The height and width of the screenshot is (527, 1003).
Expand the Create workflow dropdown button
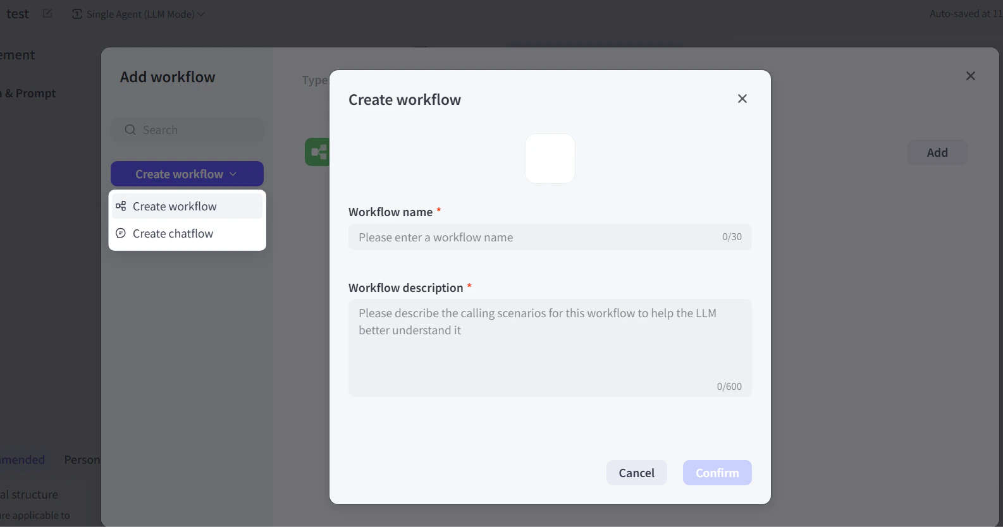(x=187, y=174)
